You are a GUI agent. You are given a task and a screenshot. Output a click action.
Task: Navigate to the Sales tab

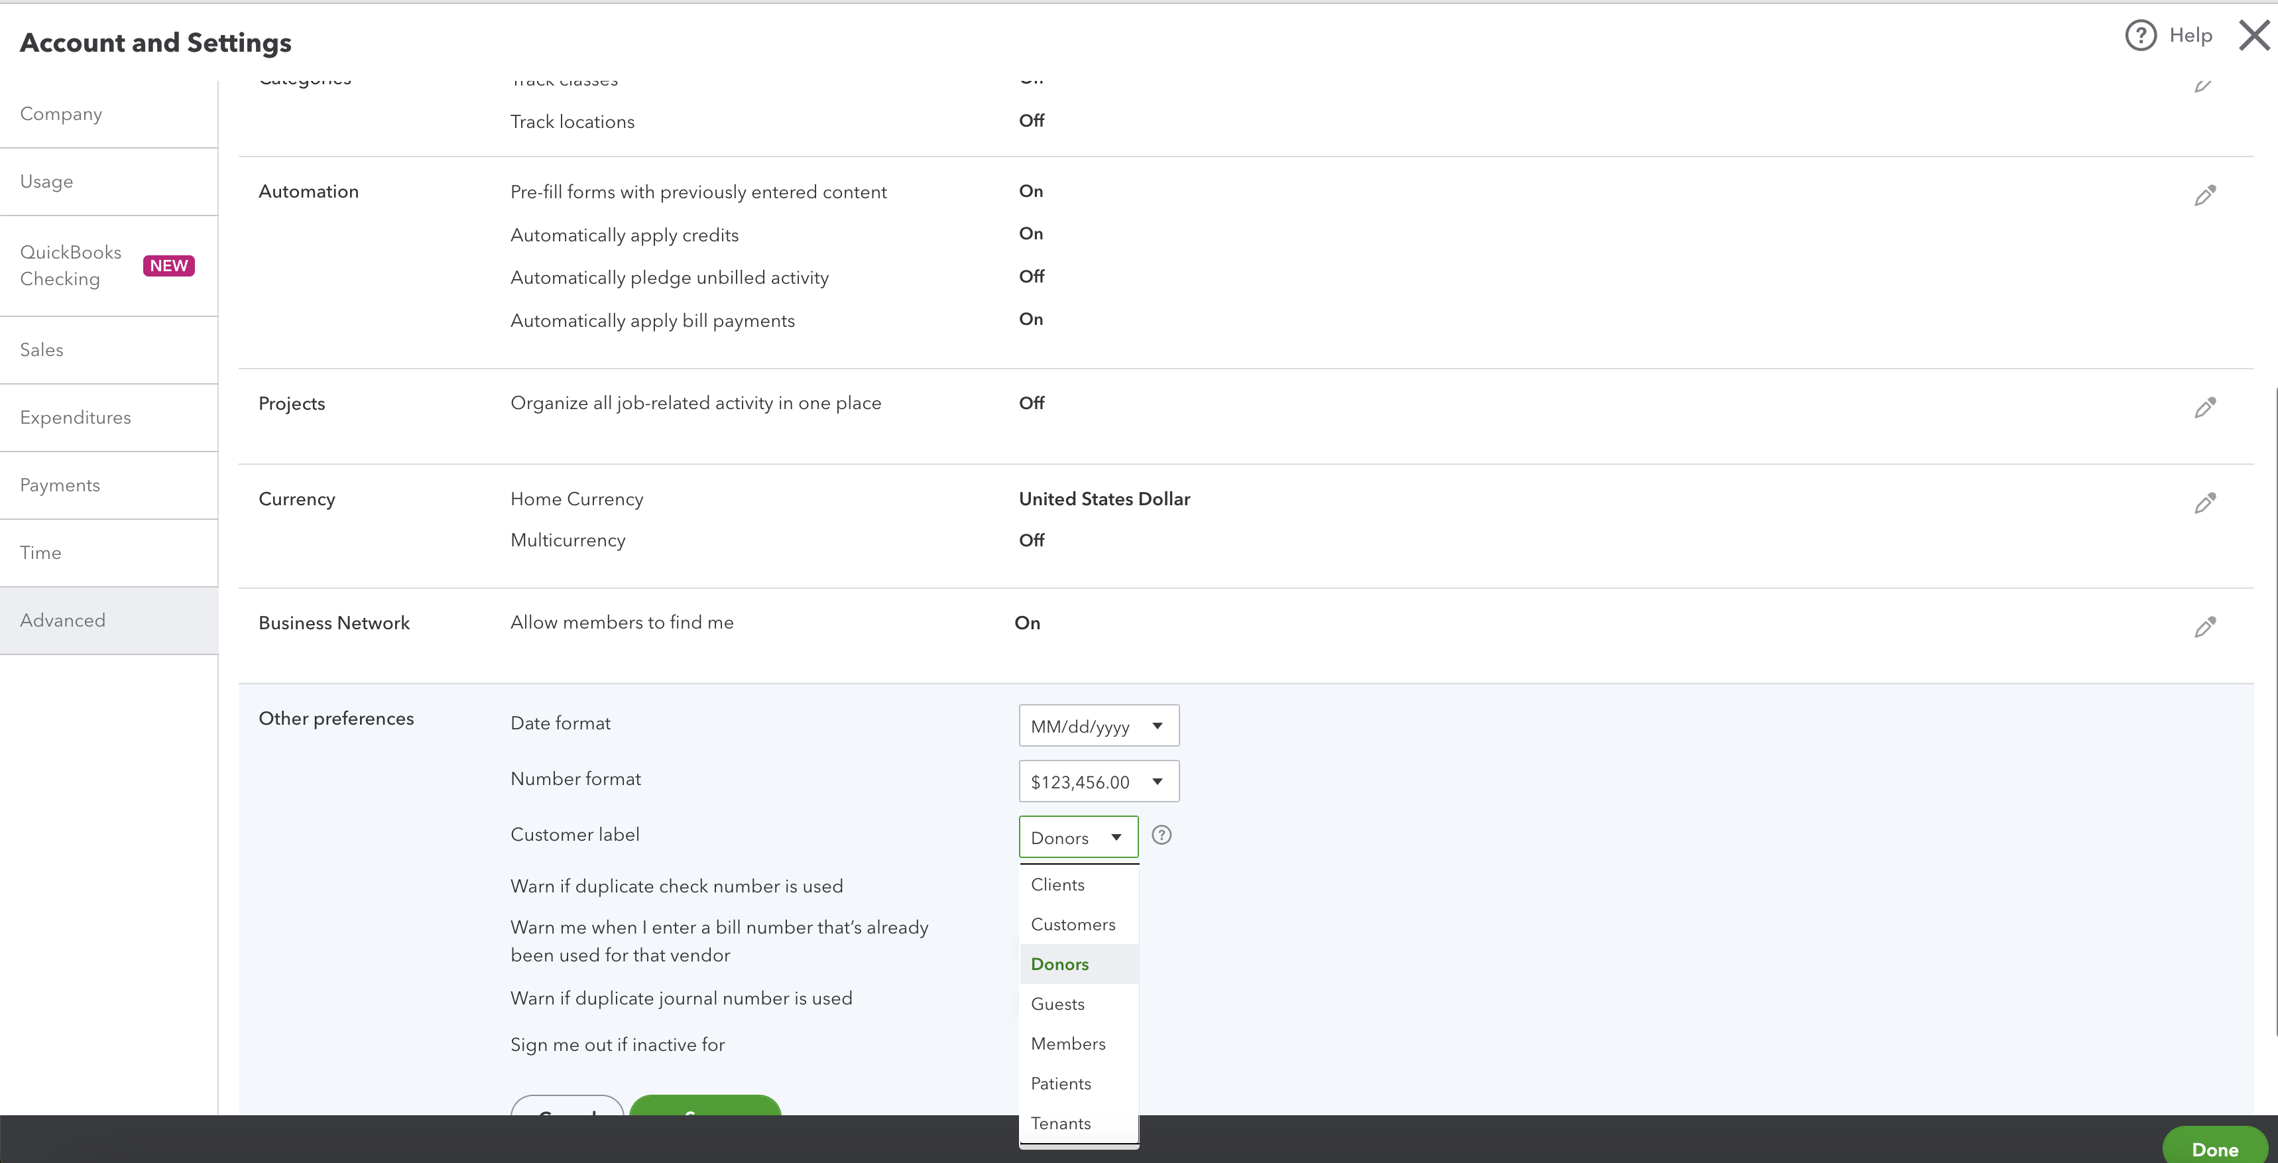pos(42,349)
